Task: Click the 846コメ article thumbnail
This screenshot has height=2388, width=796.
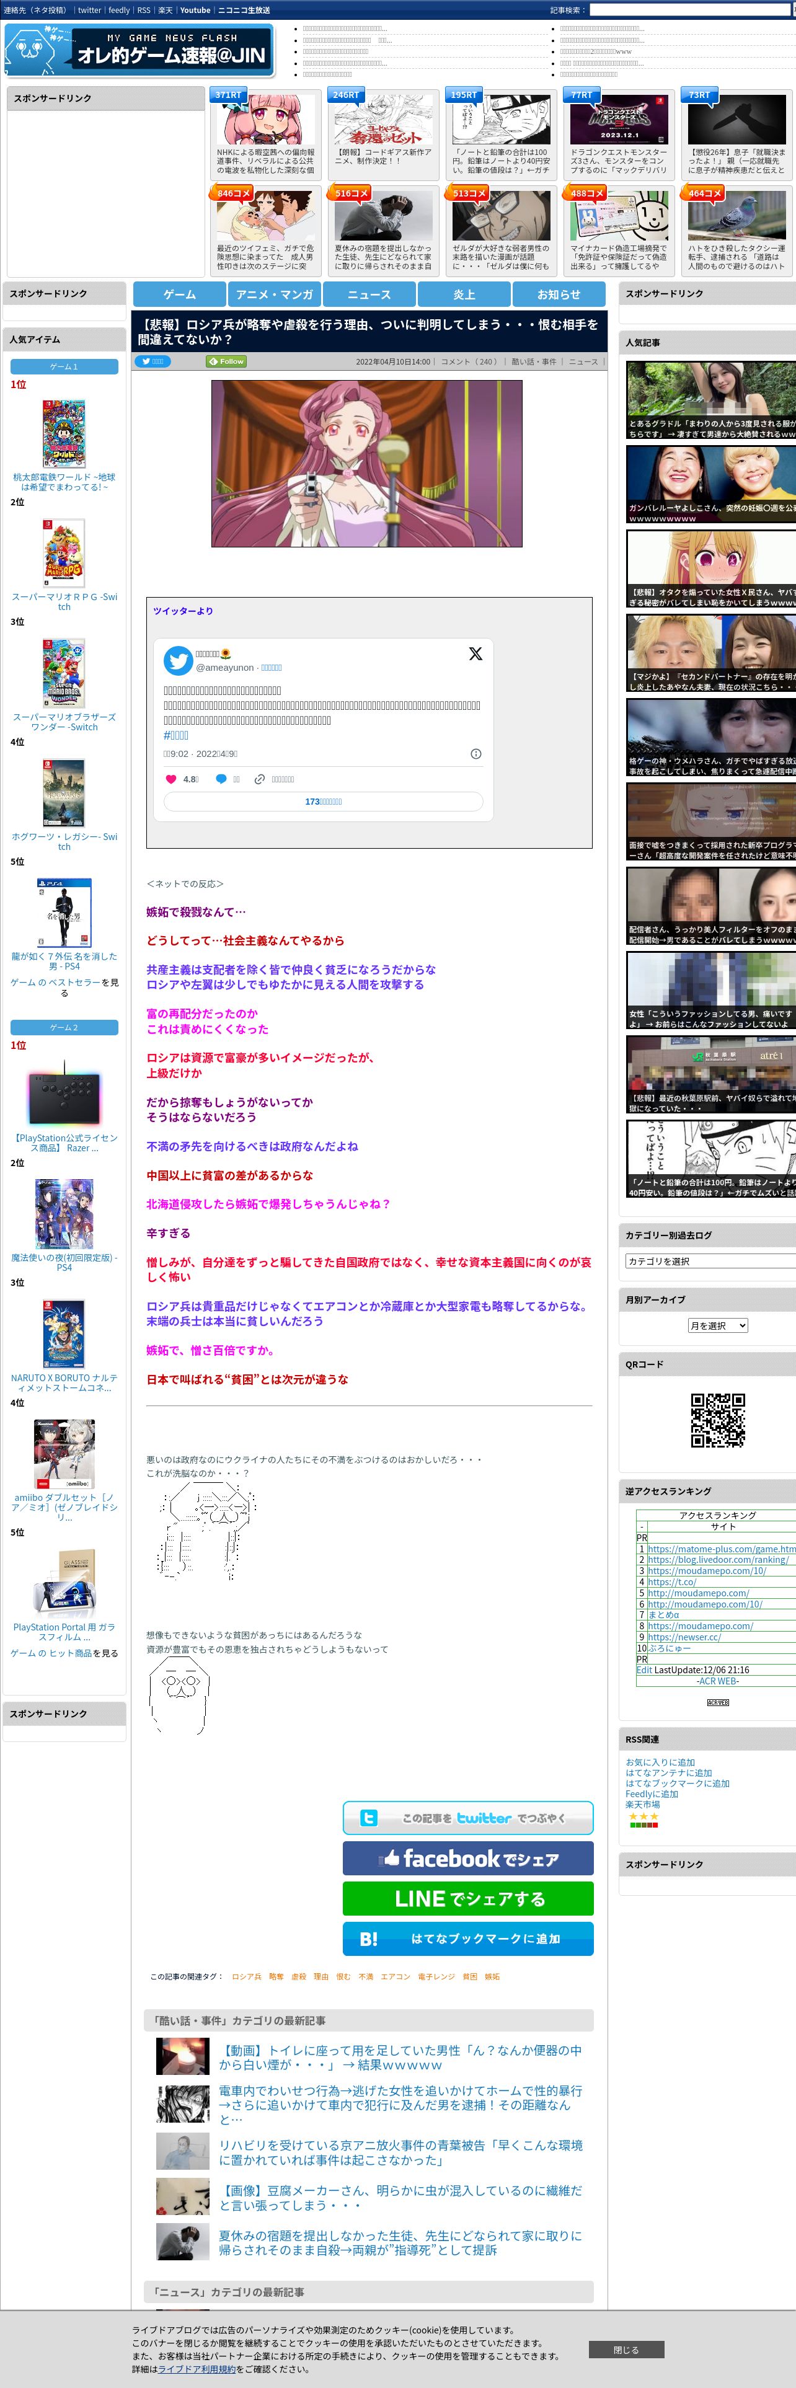Action: pyautogui.click(x=266, y=216)
